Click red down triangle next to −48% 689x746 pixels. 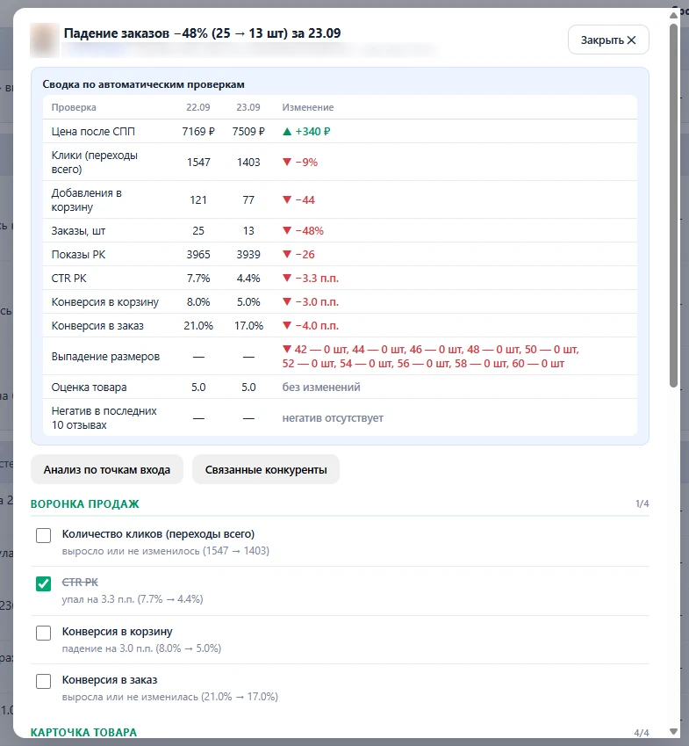(286, 231)
